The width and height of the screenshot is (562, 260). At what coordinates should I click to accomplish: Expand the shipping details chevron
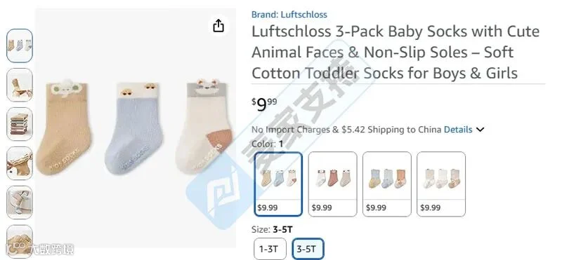pyautogui.click(x=480, y=130)
